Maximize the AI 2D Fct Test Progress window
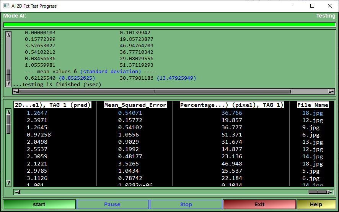The width and height of the screenshot is (339, 212). 312,6
